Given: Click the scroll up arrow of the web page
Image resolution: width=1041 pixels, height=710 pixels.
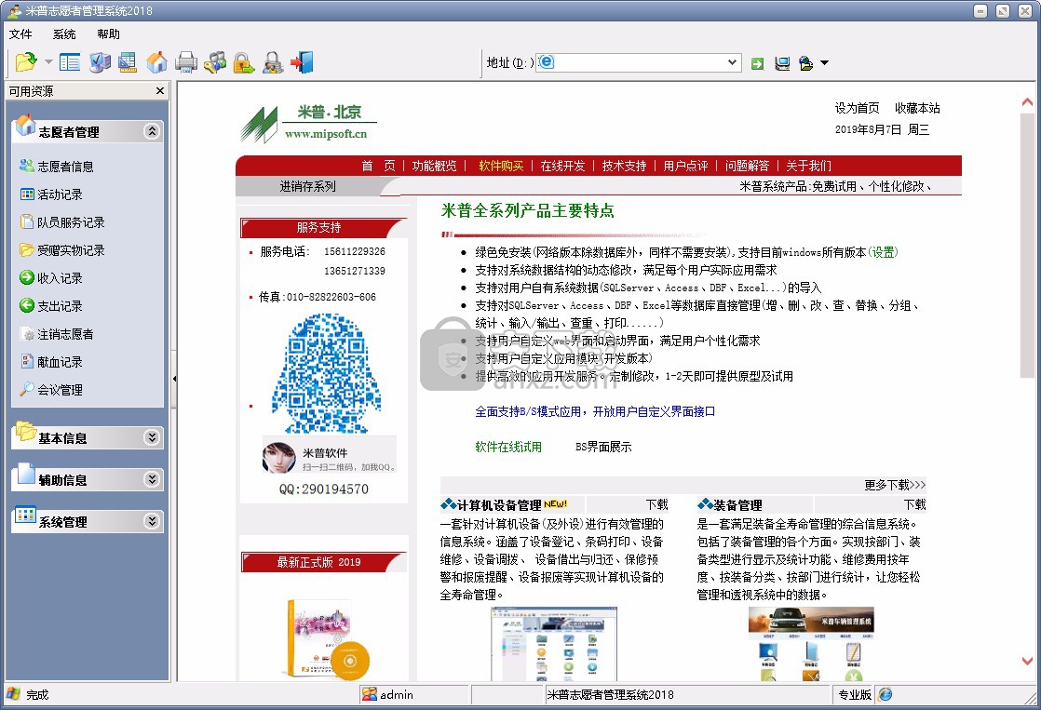Looking at the screenshot, I should click(1027, 102).
